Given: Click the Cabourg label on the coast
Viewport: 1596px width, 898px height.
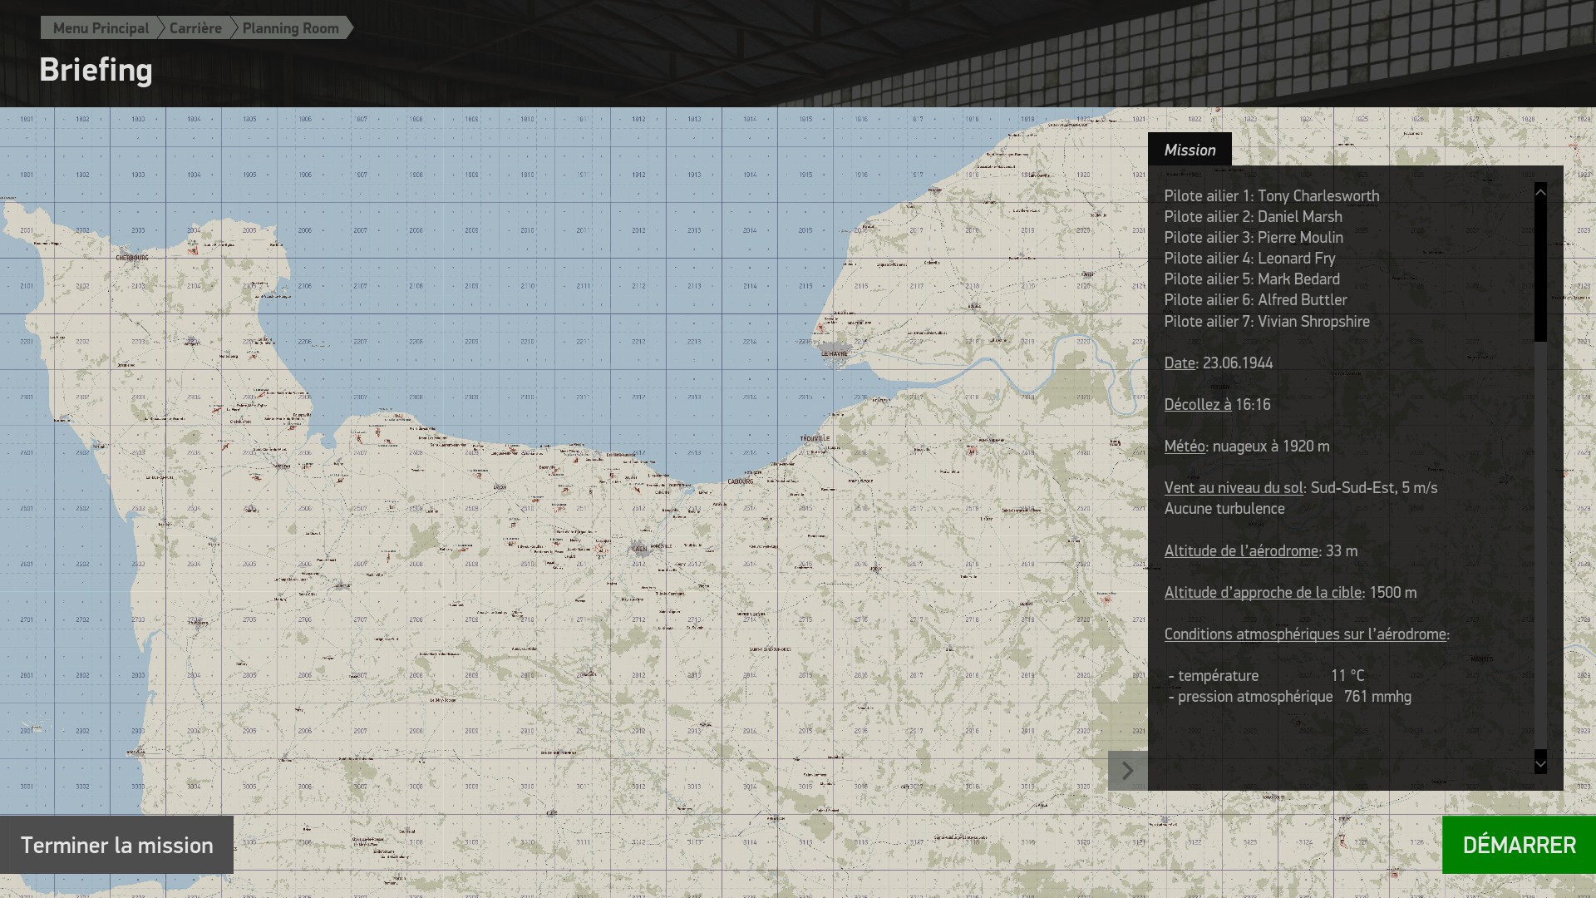Looking at the screenshot, I should [x=740, y=481].
